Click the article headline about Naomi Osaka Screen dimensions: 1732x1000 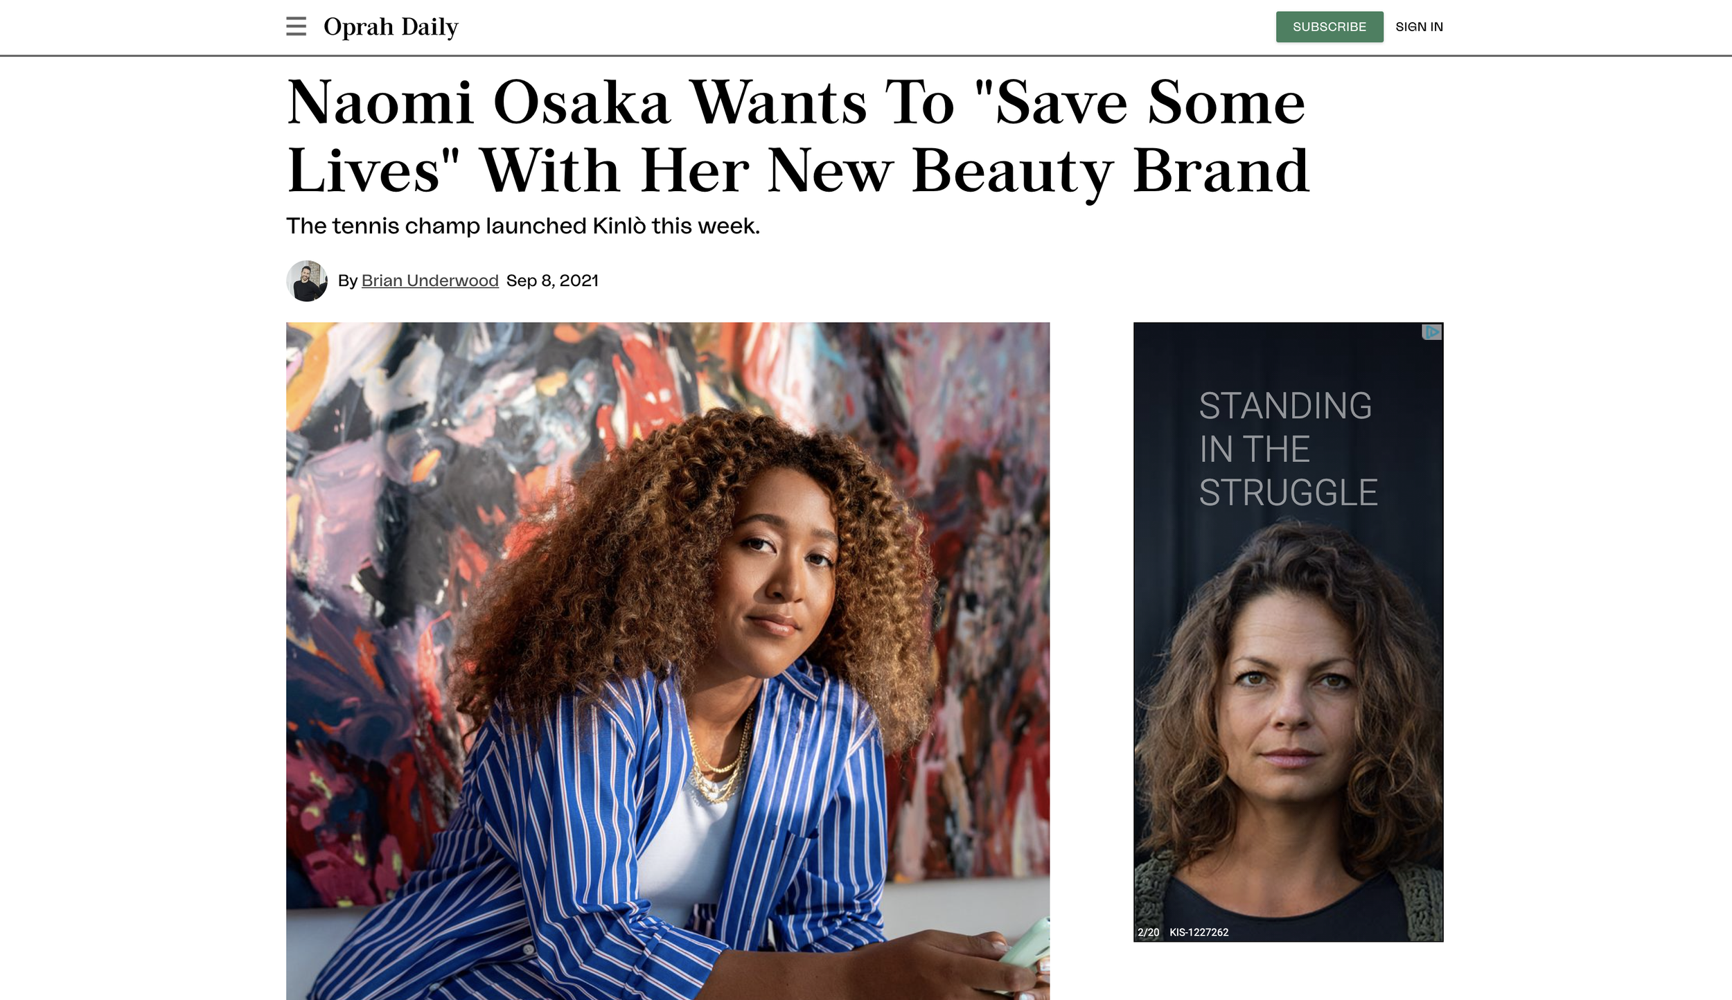click(x=797, y=136)
